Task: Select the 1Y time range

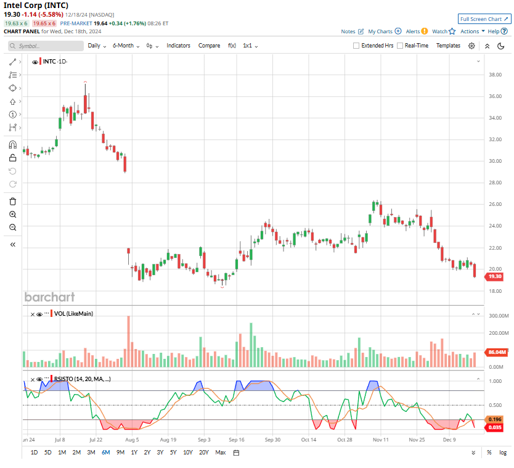Action: 134,452
